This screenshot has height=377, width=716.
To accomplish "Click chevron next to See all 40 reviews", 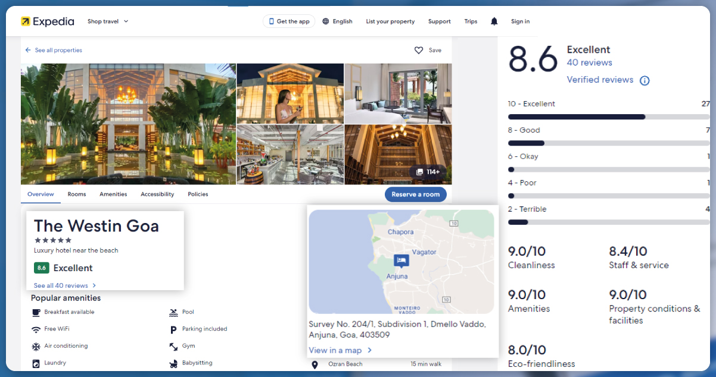I will (94, 285).
